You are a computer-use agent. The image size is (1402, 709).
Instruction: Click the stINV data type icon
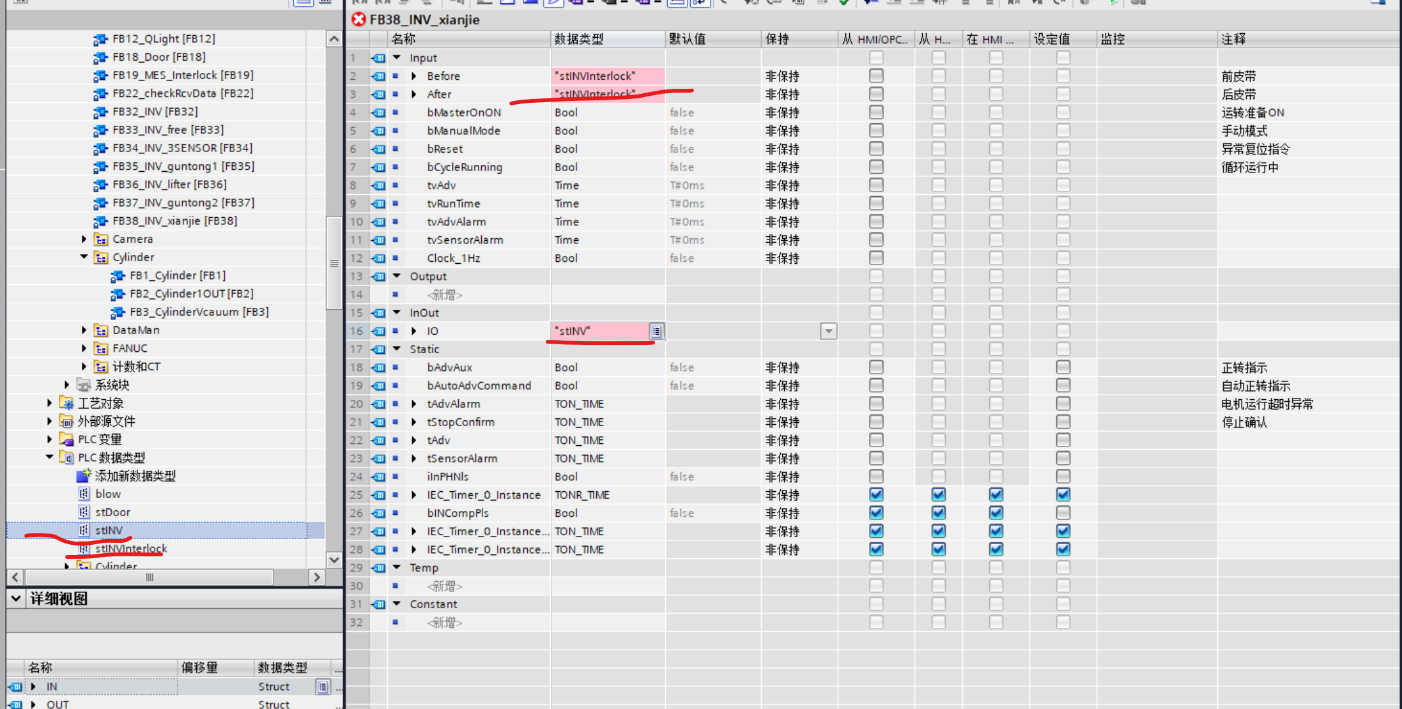[84, 530]
